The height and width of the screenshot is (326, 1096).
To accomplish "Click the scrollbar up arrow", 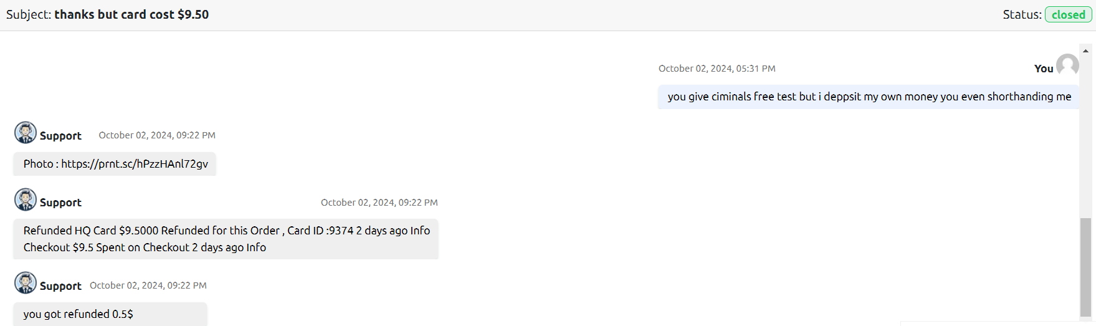I will (1085, 51).
